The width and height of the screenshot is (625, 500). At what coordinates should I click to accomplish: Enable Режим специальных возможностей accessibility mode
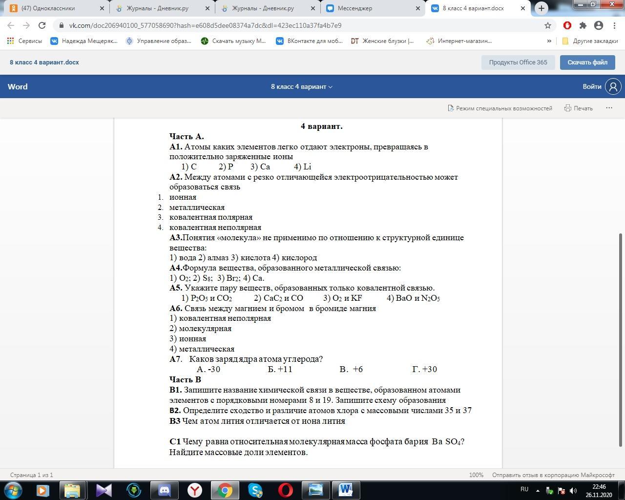tap(500, 108)
